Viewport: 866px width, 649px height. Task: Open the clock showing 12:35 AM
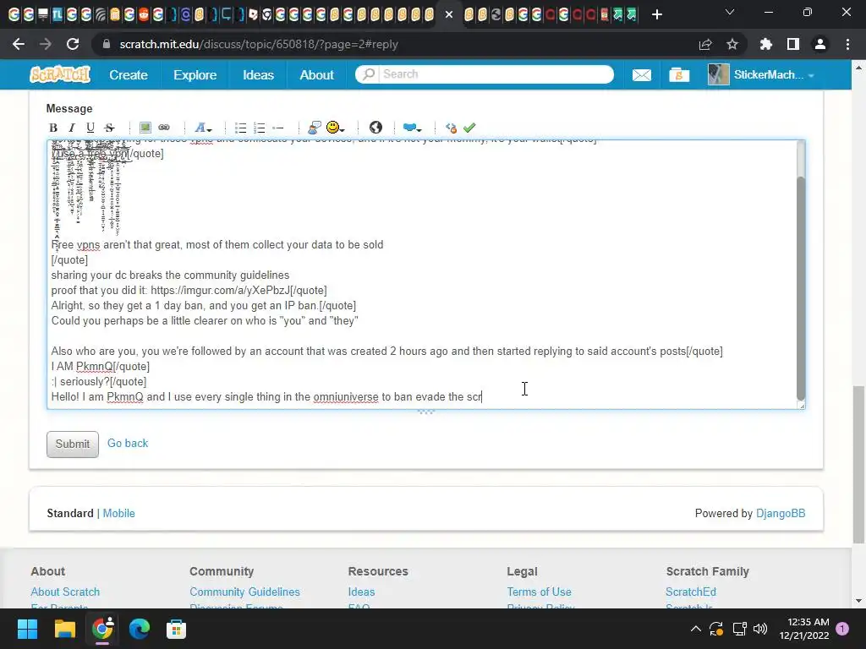coord(804,629)
